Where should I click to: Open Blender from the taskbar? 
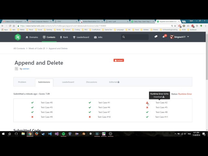point(84,134)
